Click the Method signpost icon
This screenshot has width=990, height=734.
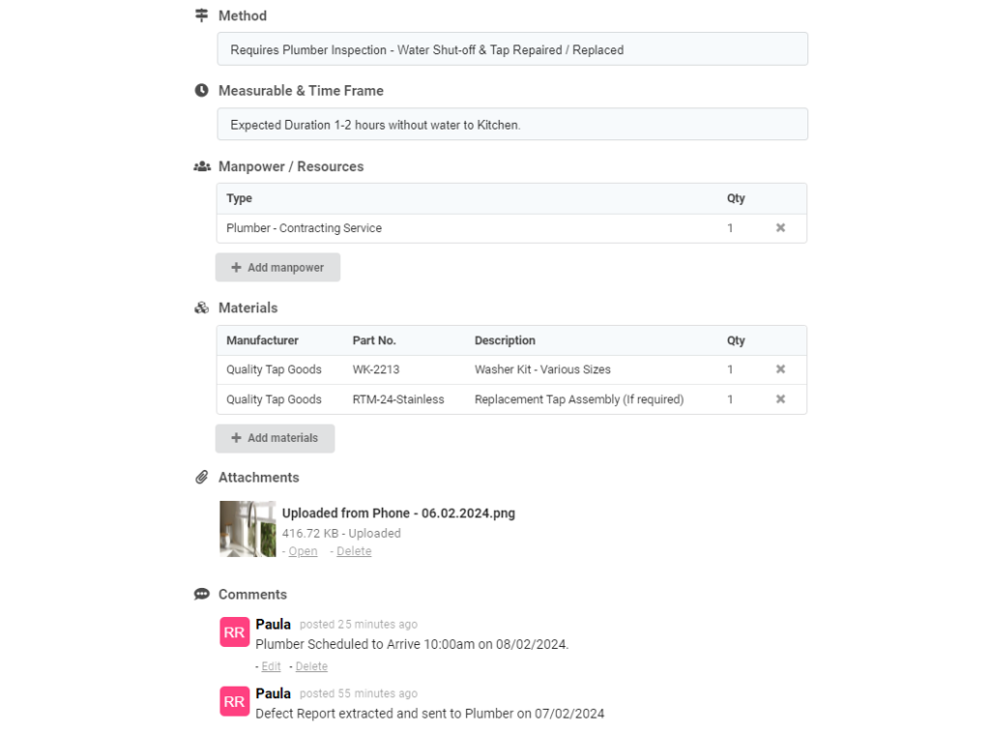coord(201,15)
